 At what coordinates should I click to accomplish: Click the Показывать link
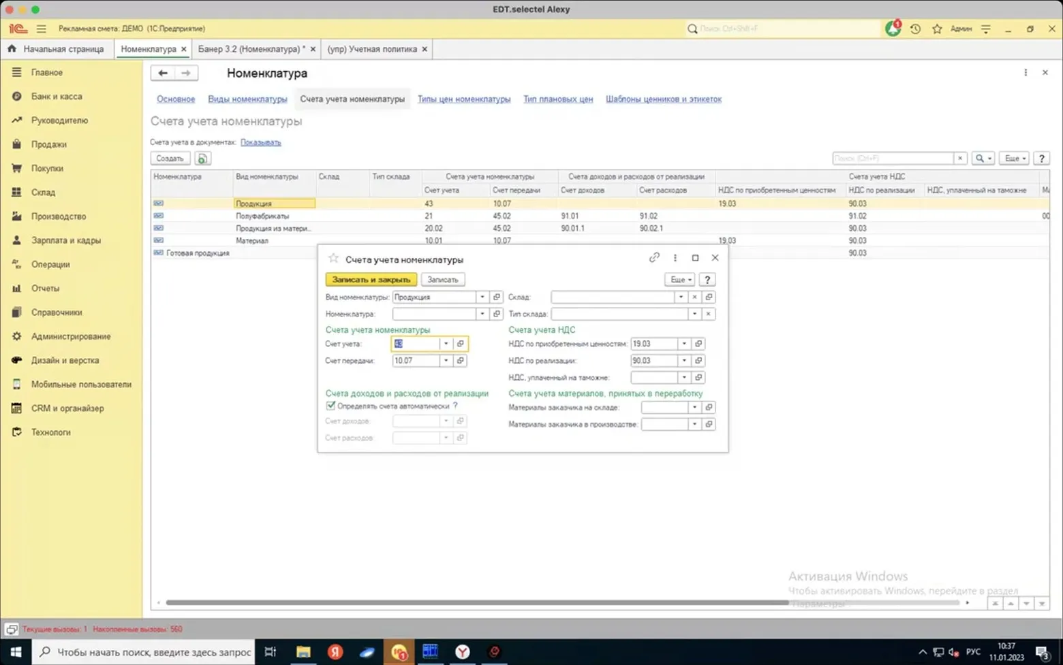[x=261, y=142]
